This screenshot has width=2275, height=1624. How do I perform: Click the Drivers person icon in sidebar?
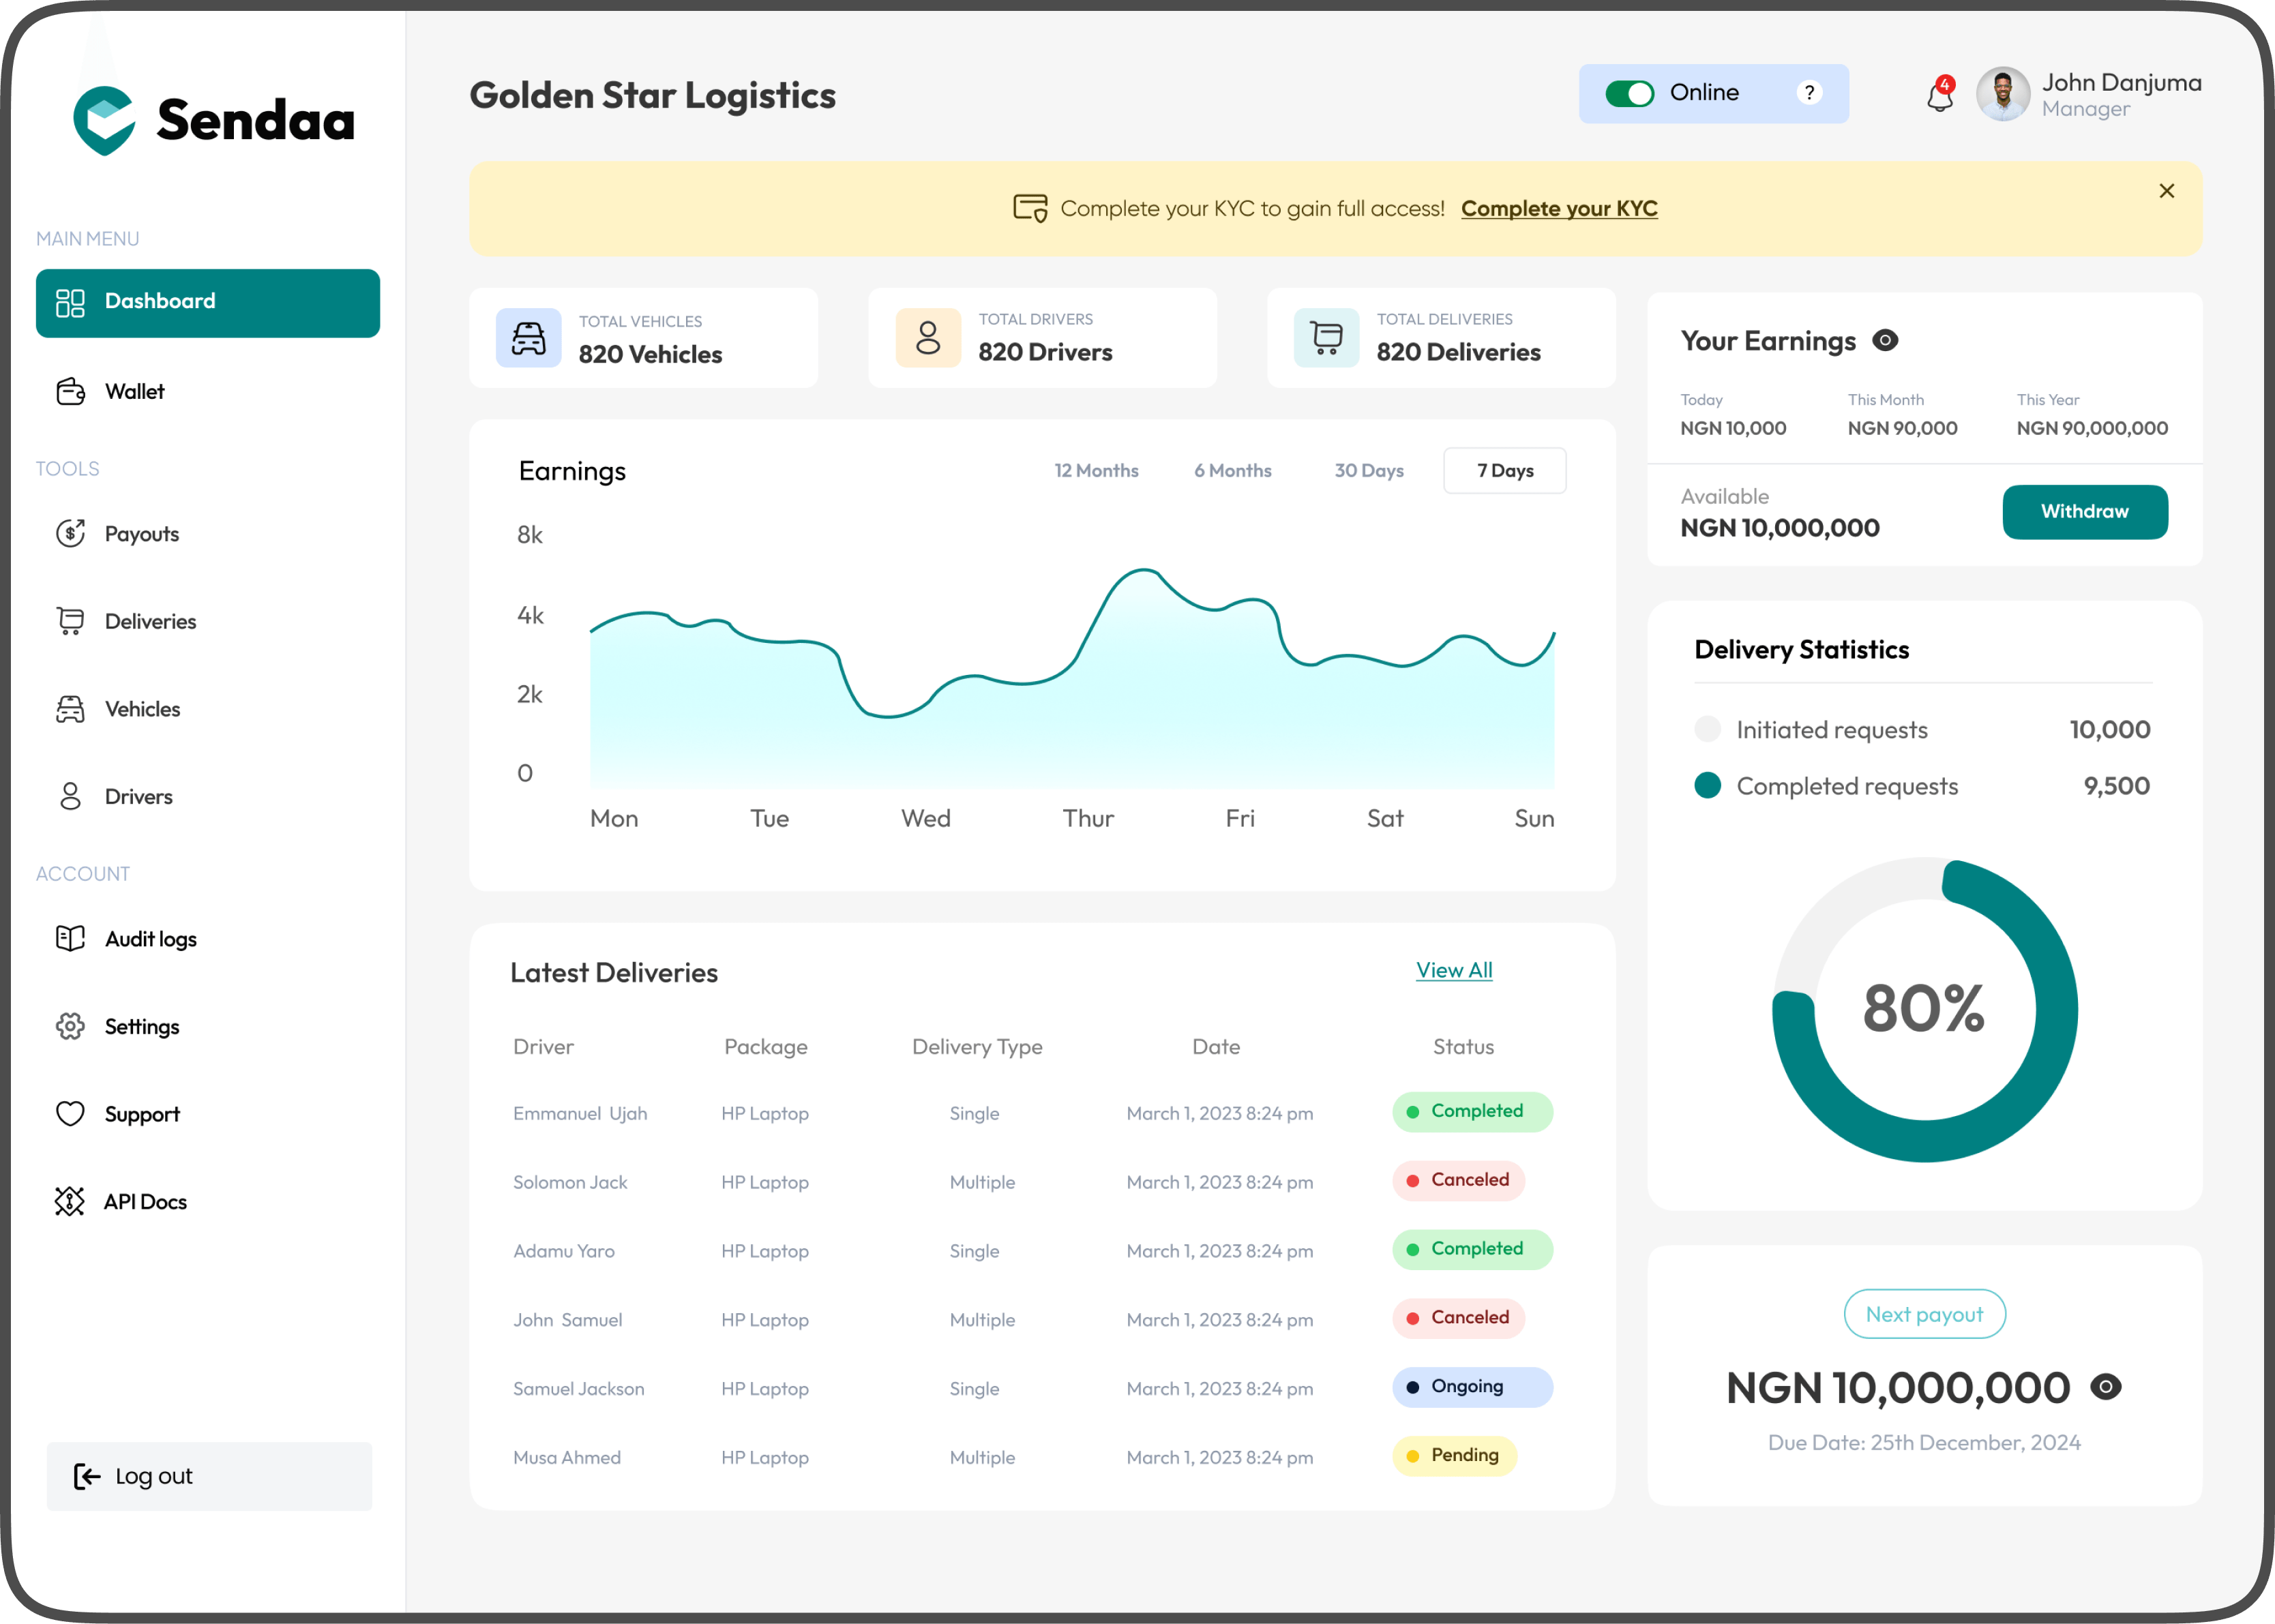[x=70, y=796]
